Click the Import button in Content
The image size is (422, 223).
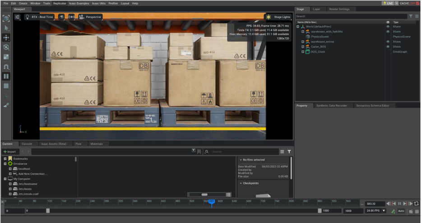click(9, 152)
